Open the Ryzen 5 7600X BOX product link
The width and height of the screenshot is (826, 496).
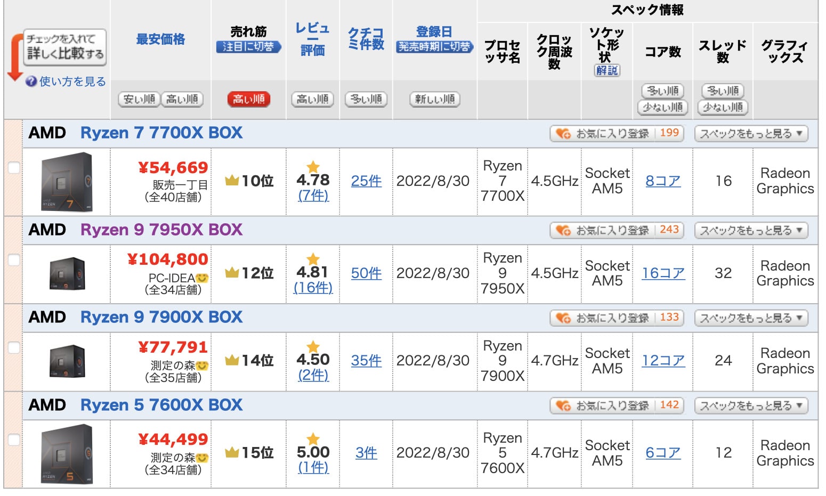click(161, 405)
